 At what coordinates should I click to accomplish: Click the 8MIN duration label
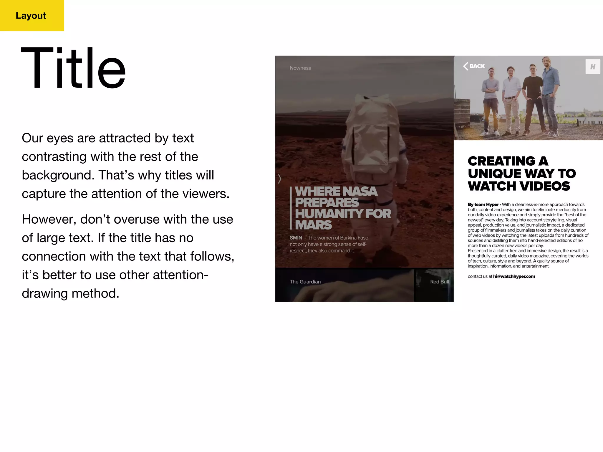click(x=296, y=238)
